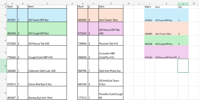
Task: Click cell Celluvisc Opth Lub. #30
Action: 47,66
